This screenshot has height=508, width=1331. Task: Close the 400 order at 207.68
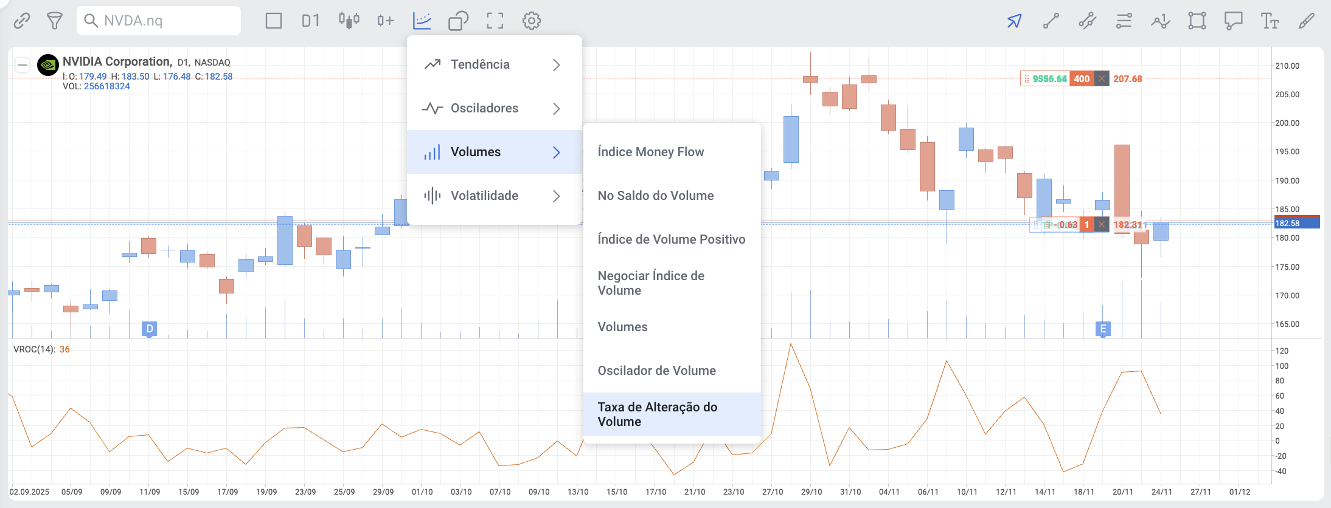click(x=1102, y=78)
